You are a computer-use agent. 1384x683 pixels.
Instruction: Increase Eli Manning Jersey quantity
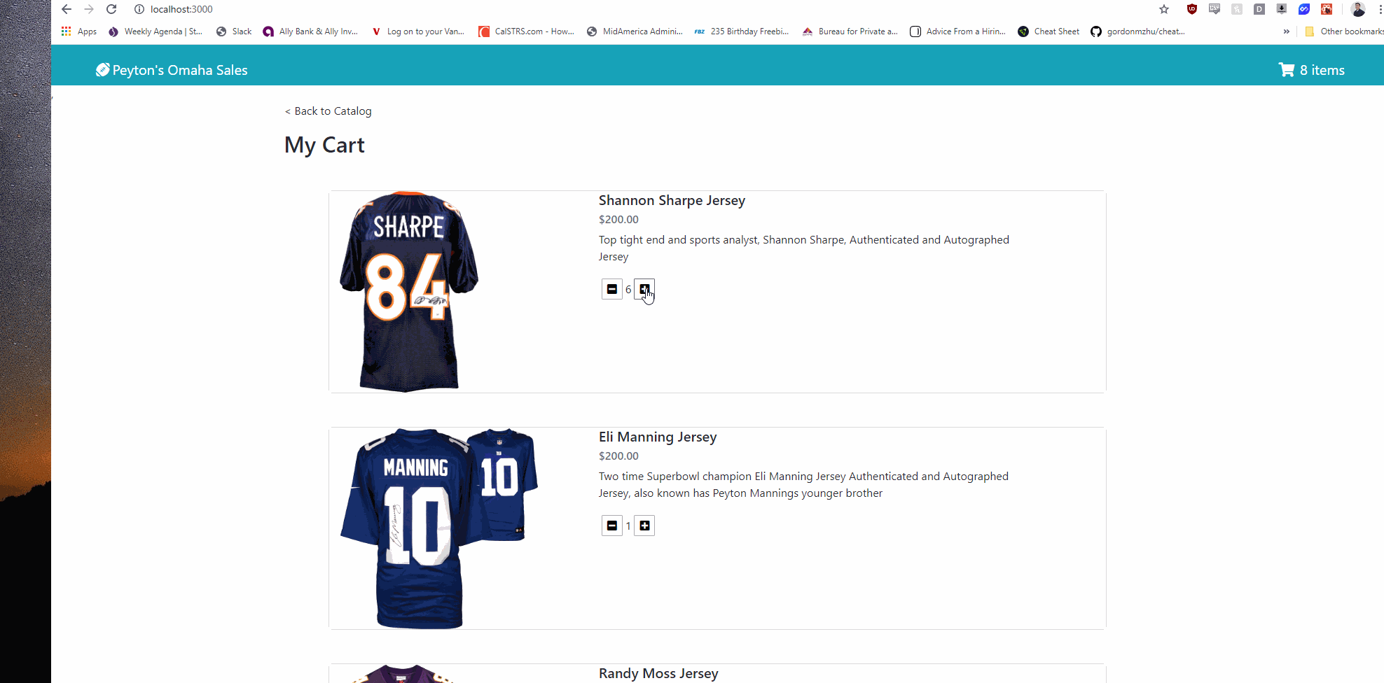[x=644, y=526]
